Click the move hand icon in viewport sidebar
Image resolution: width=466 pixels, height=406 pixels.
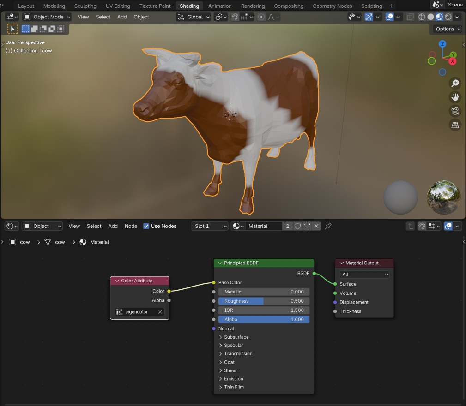(455, 97)
